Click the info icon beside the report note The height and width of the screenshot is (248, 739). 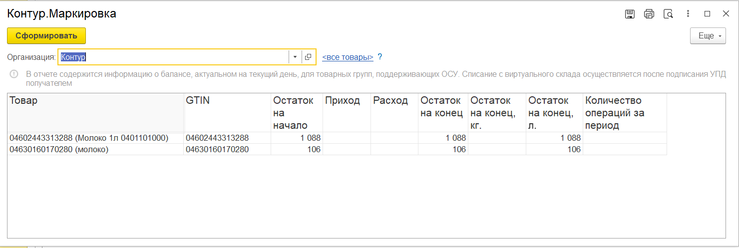click(14, 75)
